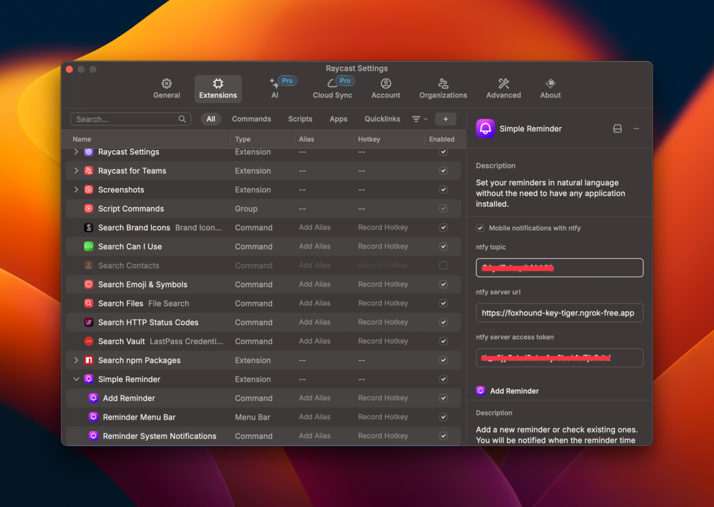Record hotkey for Search Can I Use
The height and width of the screenshot is (507, 714).
click(383, 246)
